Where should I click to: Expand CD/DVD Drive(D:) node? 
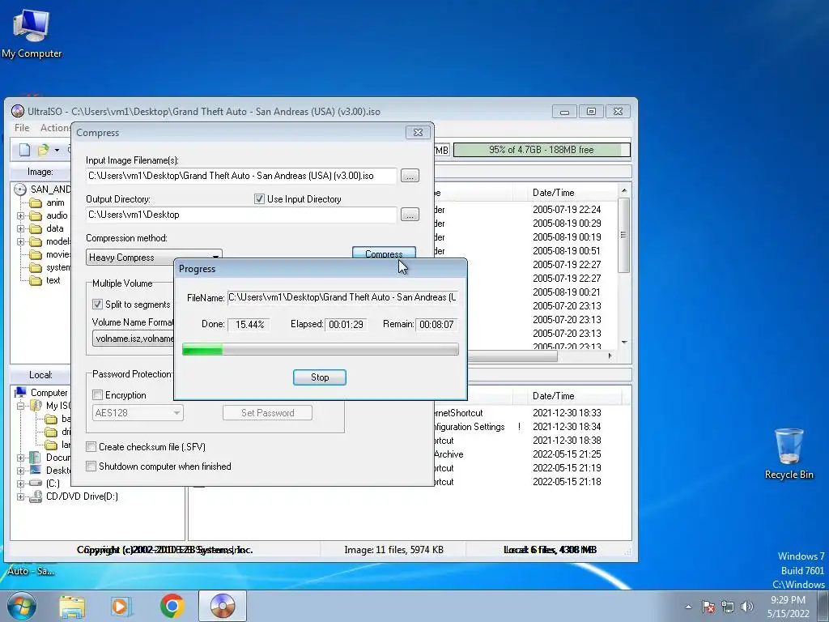click(x=20, y=496)
